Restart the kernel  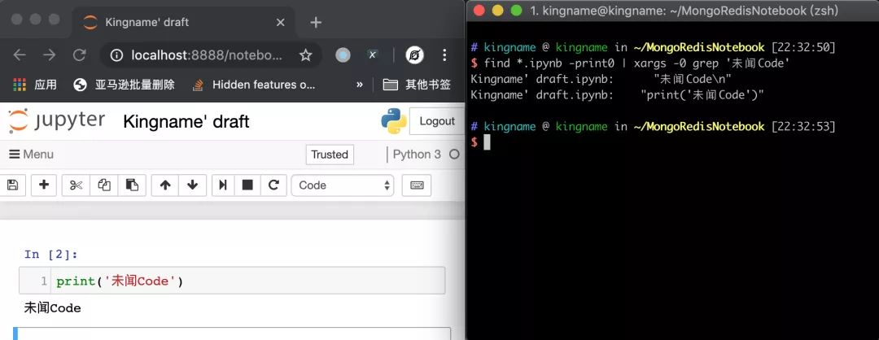point(274,185)
